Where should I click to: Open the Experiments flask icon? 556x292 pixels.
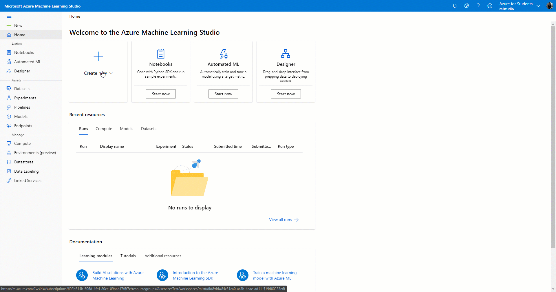pyautogui.click(x=9, y=98)
